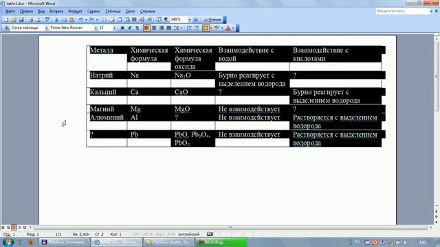The image size is (440, 247).
Task: Expand the Redo history arrow
Action: pyautogui.click(x=97, y=20)
